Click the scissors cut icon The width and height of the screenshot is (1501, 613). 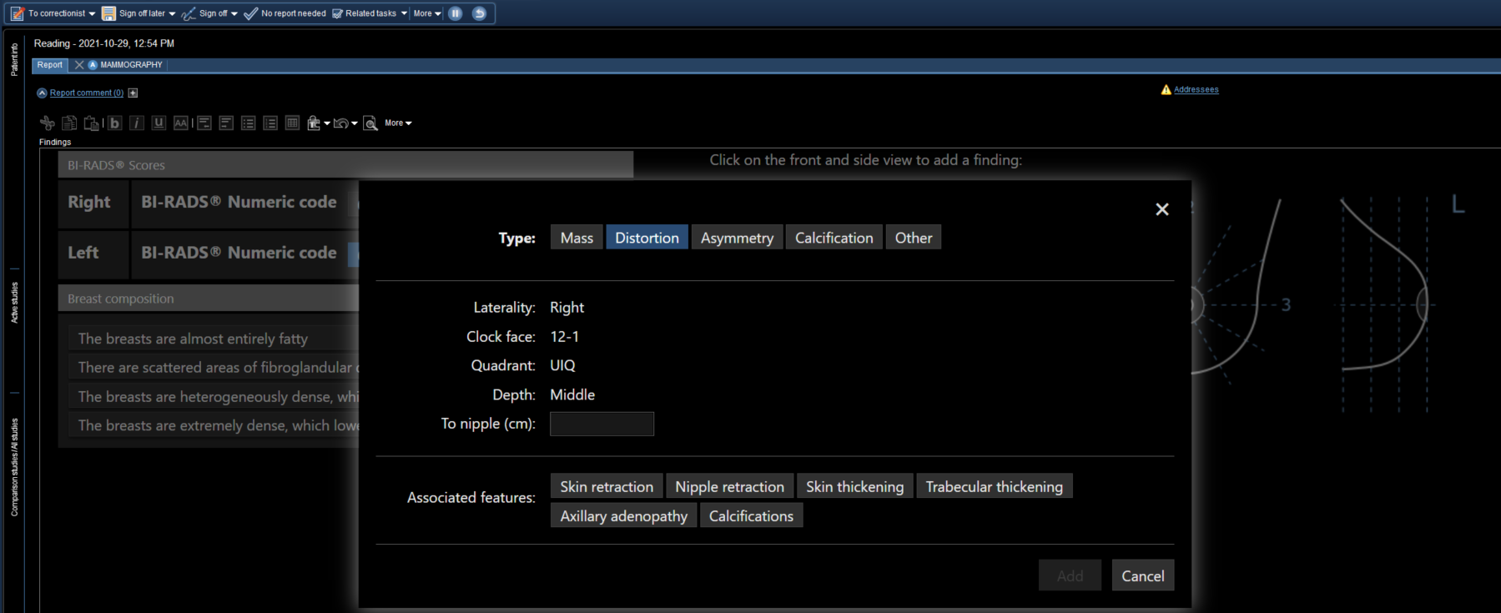click(x=48, y=123)
